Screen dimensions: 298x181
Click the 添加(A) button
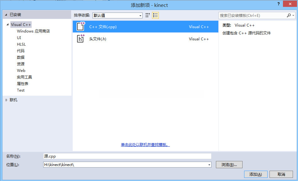tap(256, 174)
